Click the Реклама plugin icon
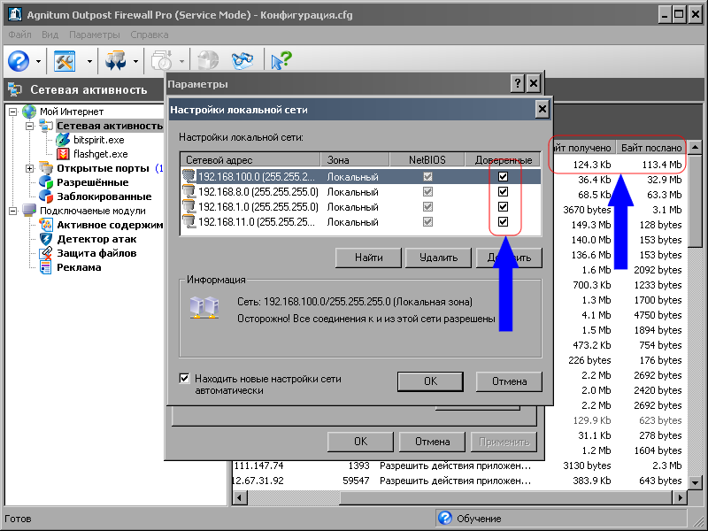Screen dimensions: 708x531 (x=46, y=268)
